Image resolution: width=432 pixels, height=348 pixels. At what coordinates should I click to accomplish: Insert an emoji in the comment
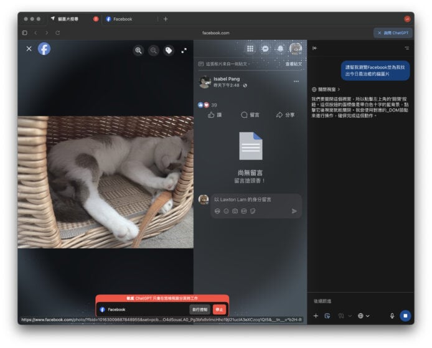(226, 211)
